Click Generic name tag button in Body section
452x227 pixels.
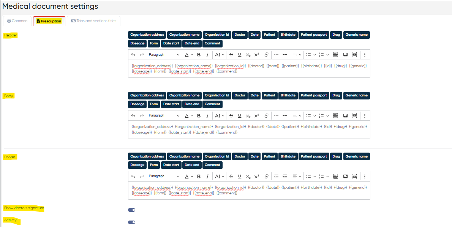click(x=356, y=95)
